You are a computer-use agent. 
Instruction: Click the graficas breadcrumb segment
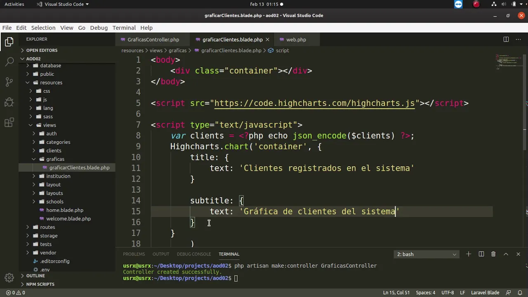178,50
